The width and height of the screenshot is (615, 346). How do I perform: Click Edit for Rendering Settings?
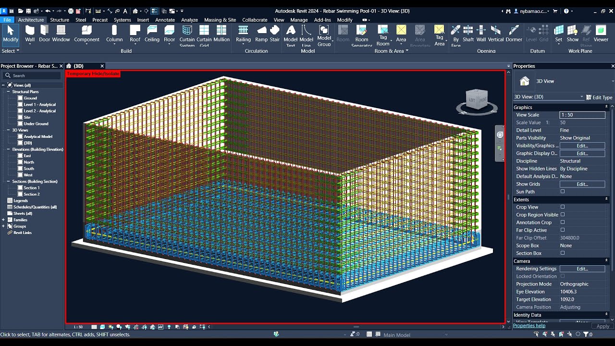(x=582, y=269)
